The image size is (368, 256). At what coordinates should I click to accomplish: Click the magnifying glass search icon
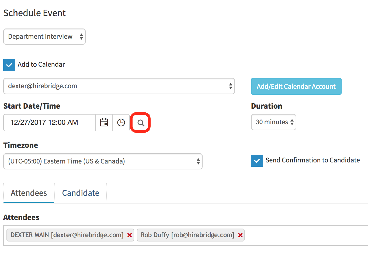point(141,123)
